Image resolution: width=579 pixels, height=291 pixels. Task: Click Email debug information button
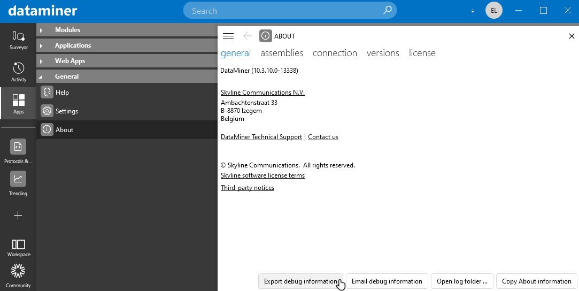tap(387, 281)
